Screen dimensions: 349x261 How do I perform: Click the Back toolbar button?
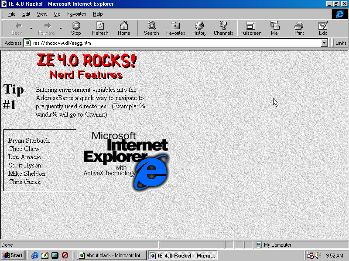click(17, 29)
